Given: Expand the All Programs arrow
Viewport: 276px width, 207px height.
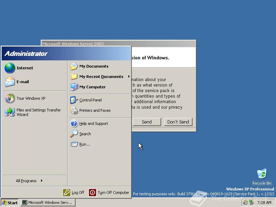Looking at the screenshot, I should click(41, 180).
